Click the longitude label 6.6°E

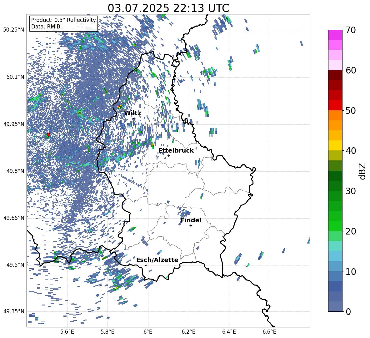click(269, 332)
